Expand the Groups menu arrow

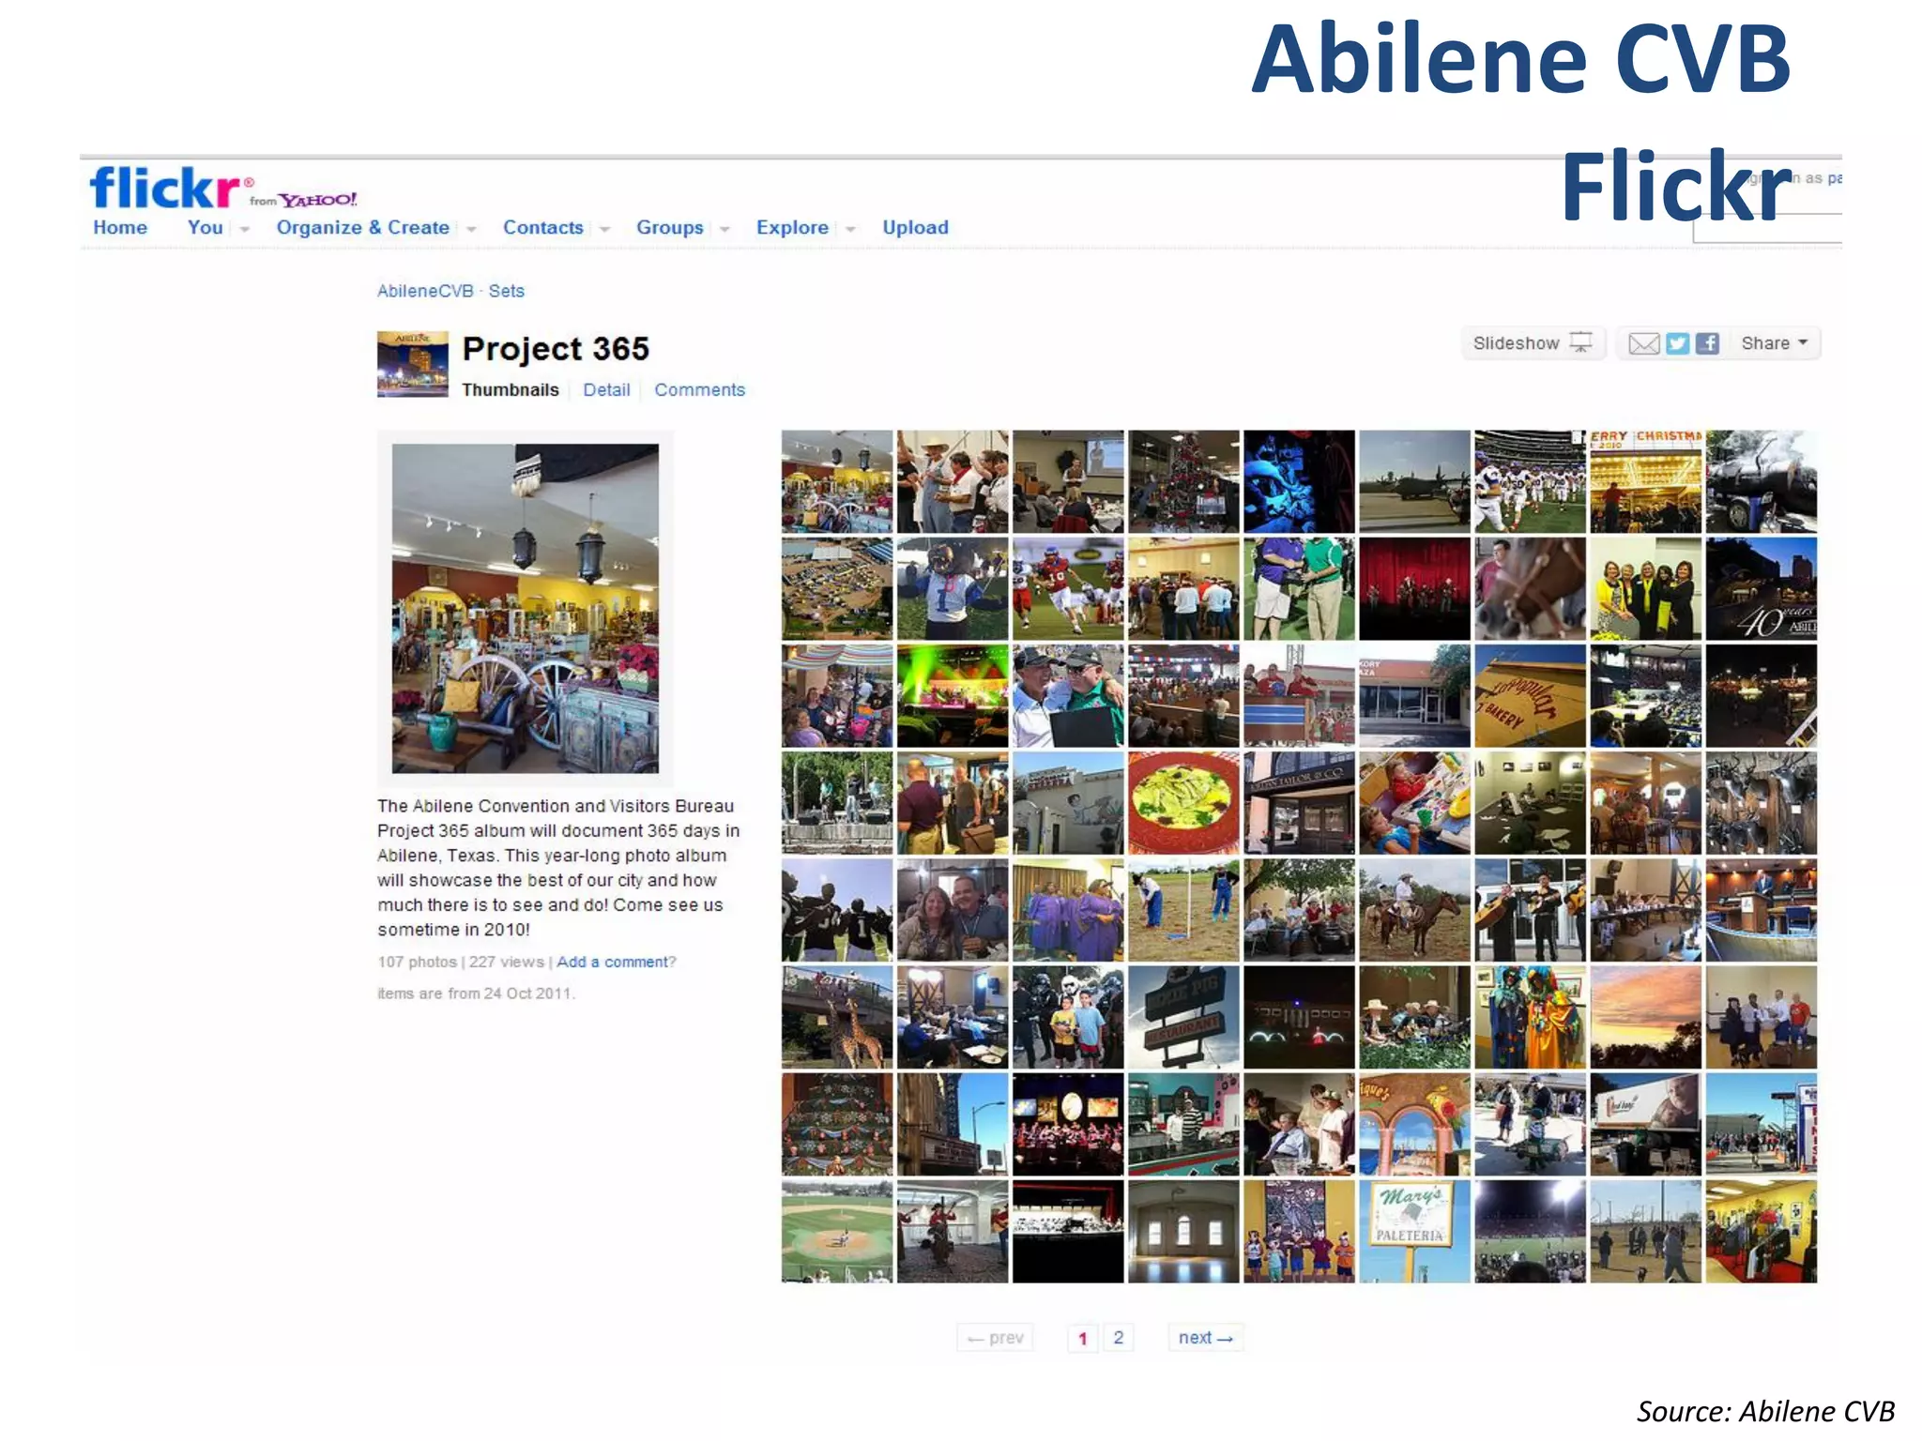[x=725, y=229]
